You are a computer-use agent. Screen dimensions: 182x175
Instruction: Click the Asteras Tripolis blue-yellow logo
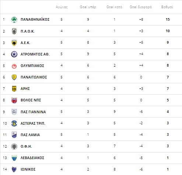(14, 123)
